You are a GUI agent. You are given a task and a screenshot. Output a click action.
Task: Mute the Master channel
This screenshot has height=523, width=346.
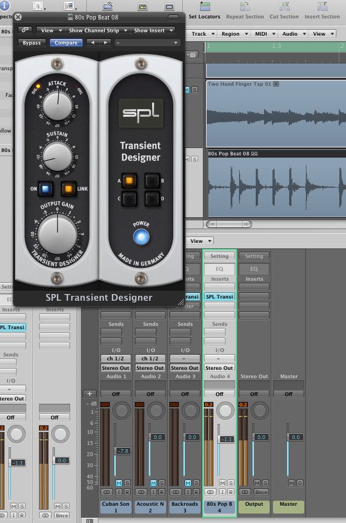[291, 483]
